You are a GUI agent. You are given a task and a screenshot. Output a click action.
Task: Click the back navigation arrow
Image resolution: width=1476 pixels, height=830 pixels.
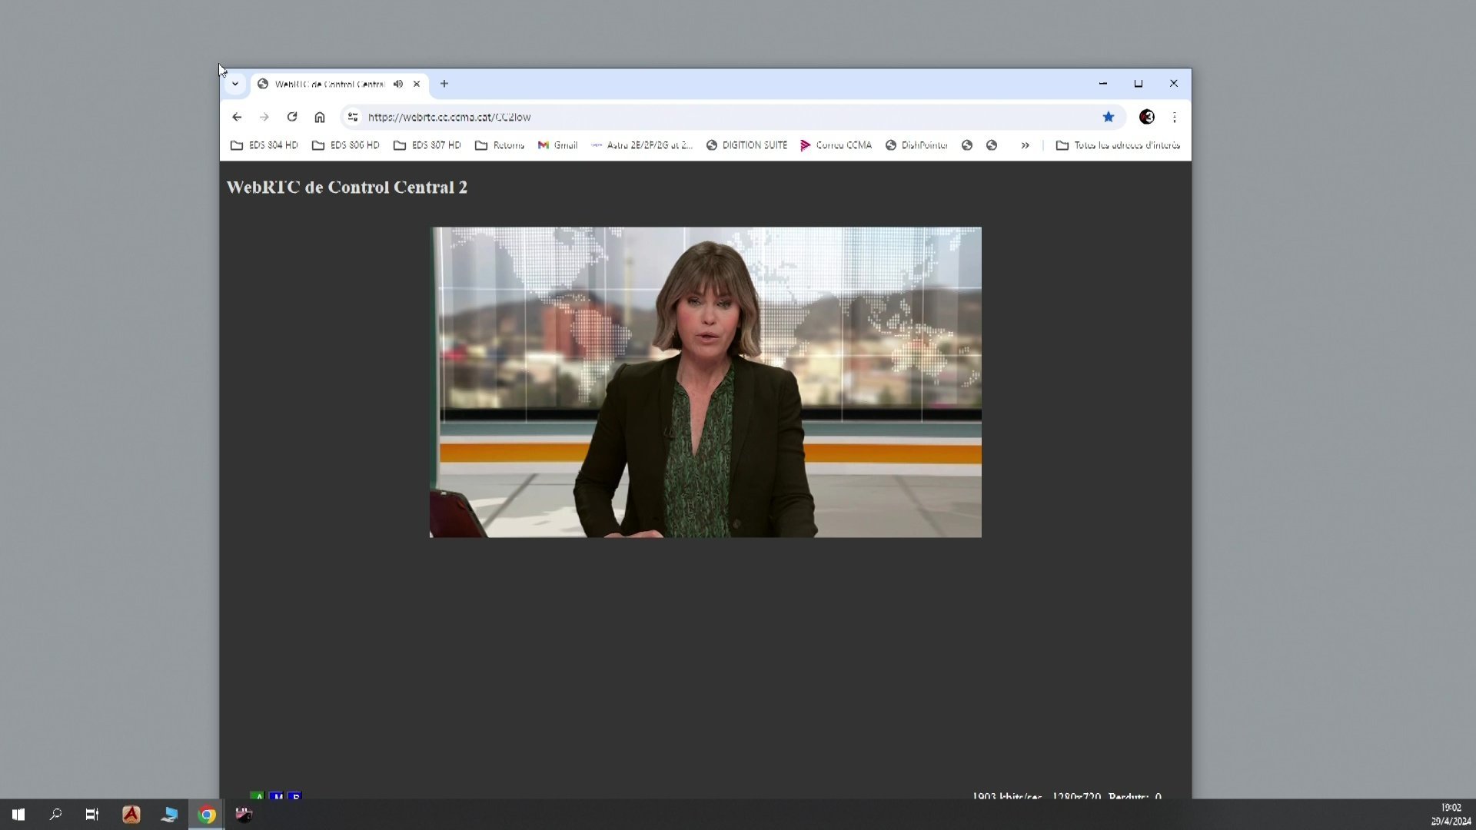pyautogui.click(x=237, y=117)
